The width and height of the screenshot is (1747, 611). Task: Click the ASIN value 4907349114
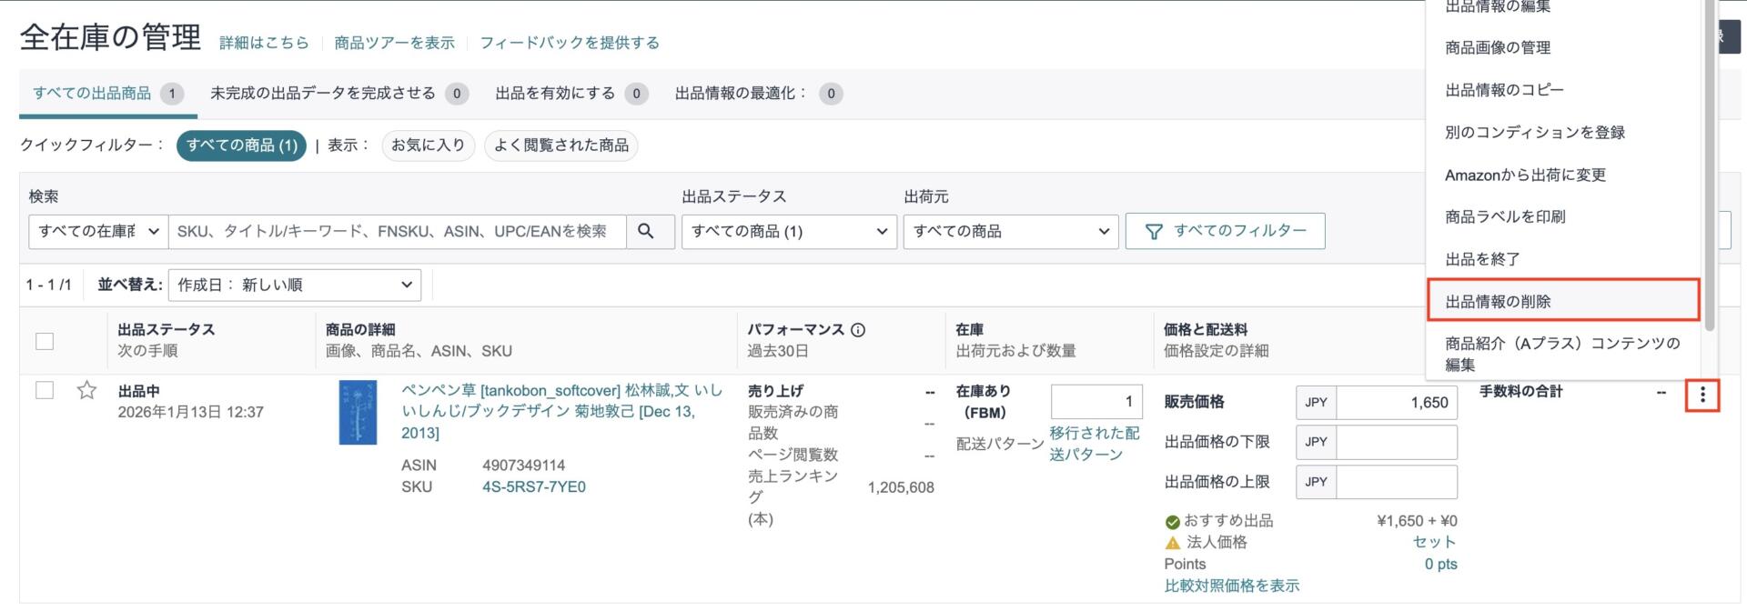[524, 466]
